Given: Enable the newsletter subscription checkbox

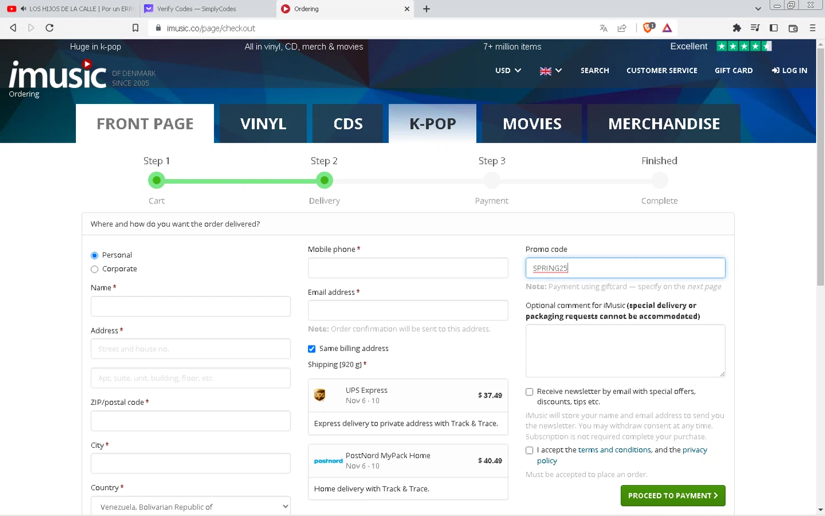Looking at the screenshot, I should point(529,392).
